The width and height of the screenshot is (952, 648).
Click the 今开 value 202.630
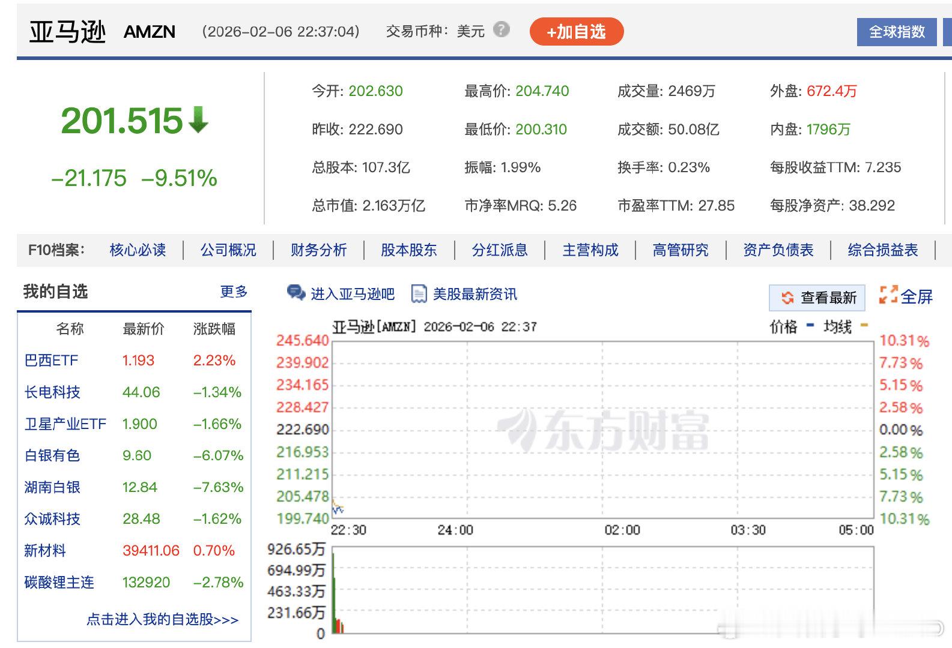click(x=376, y=91)
